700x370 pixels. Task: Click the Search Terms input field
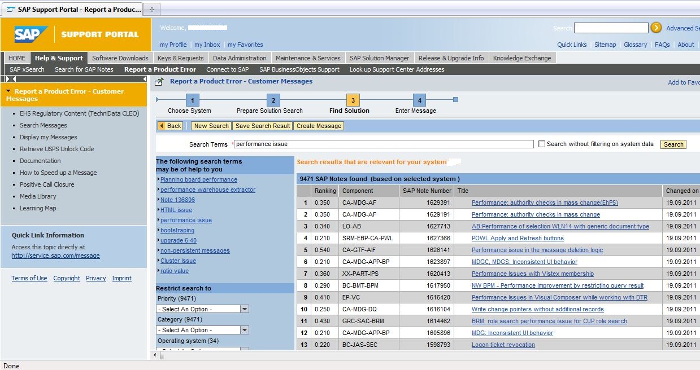pos(384,144)
